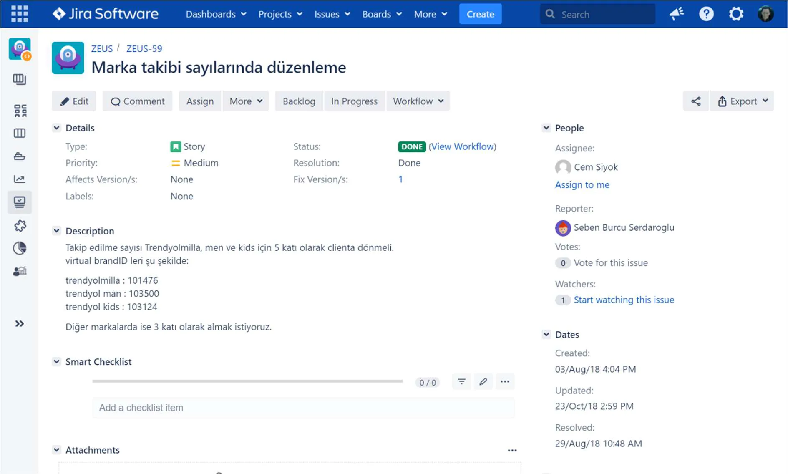Open the issue More actions dropdown
Screen dimensions: 788x474
pyautogui.click(x=246, y=101)
